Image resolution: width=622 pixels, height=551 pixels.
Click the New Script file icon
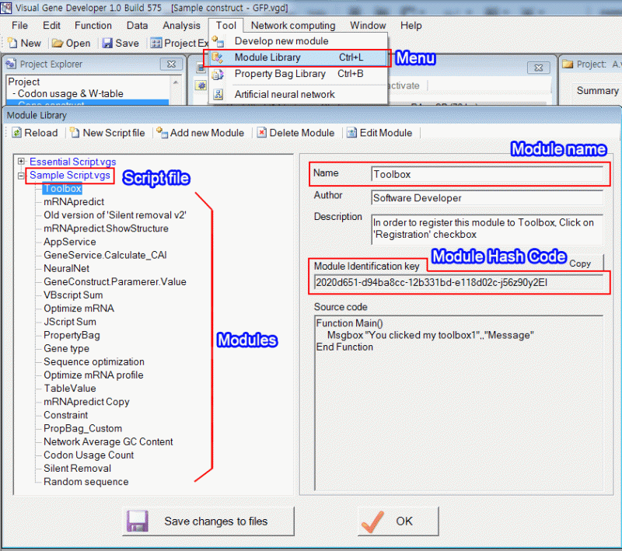tap(75, 133)
